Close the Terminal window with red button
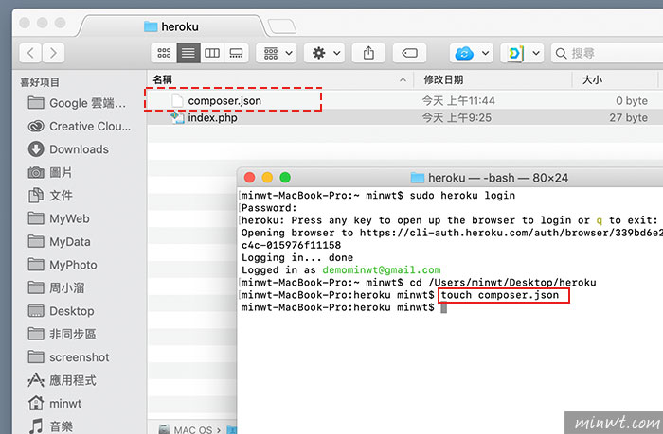The width and height of the screenshot is (663, 434). [249, 178]
